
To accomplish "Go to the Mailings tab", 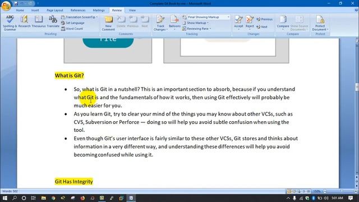I will 99,10.
